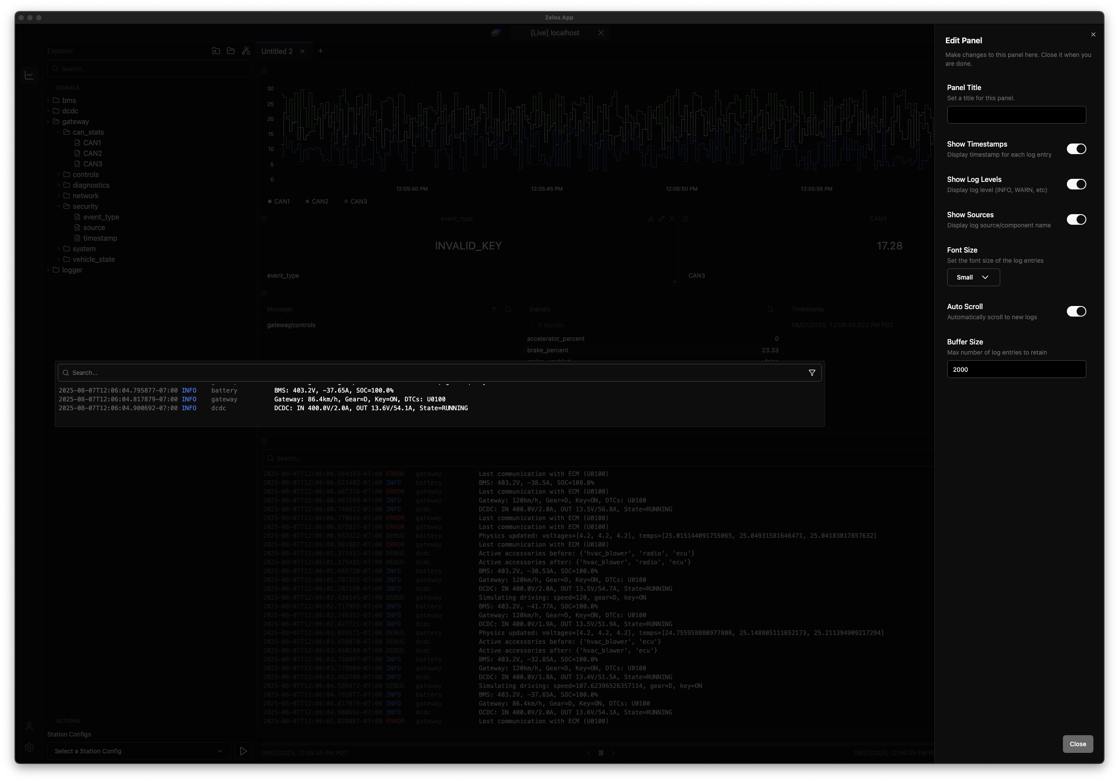Toggle Show Sources switch

1076,220
